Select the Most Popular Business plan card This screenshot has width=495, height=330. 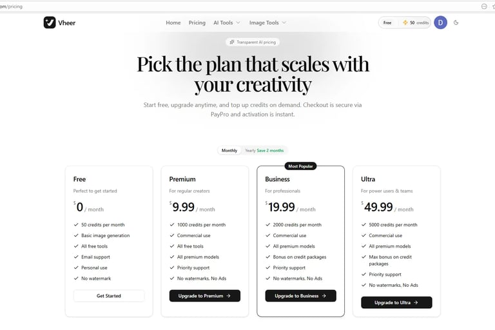point(300,241)
